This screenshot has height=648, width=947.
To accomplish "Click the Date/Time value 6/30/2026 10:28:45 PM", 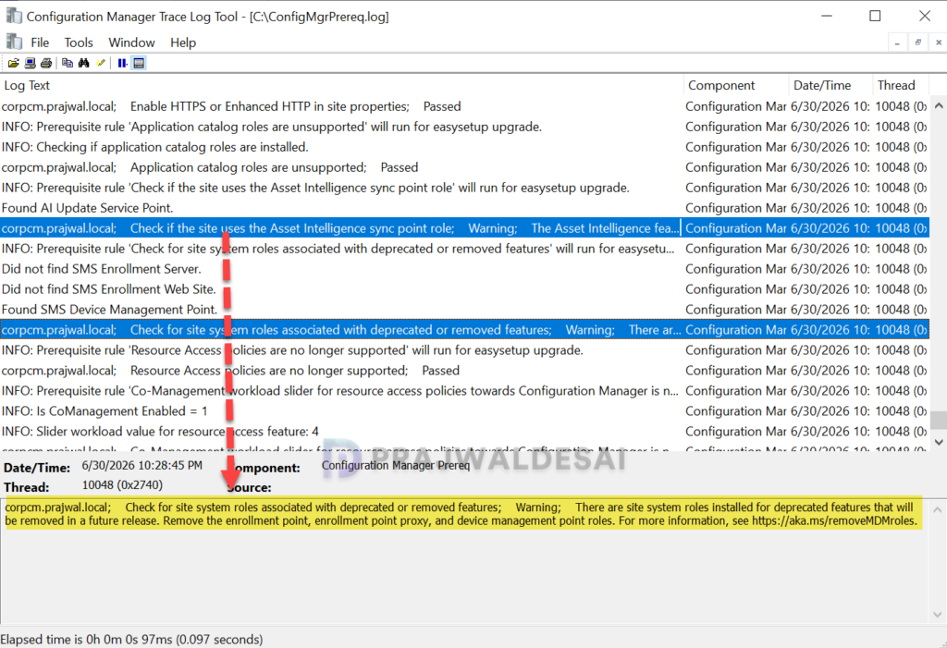I will pos(141,466).
